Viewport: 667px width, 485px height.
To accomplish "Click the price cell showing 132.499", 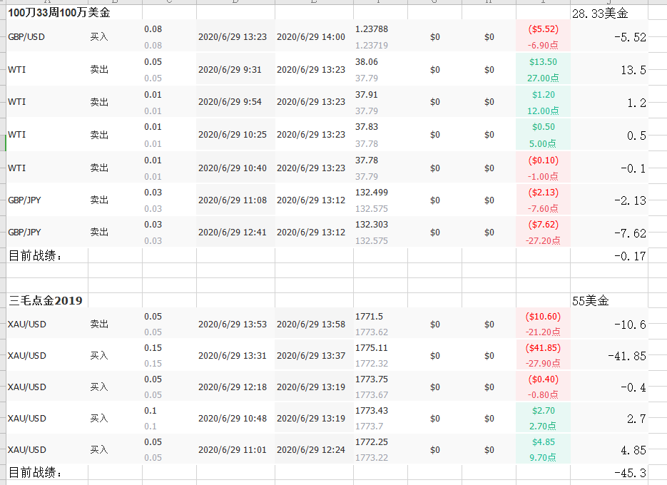I will [x=372, y=193].
